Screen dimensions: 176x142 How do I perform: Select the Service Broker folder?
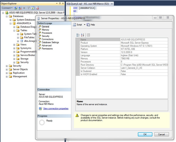tap(28, 55)
